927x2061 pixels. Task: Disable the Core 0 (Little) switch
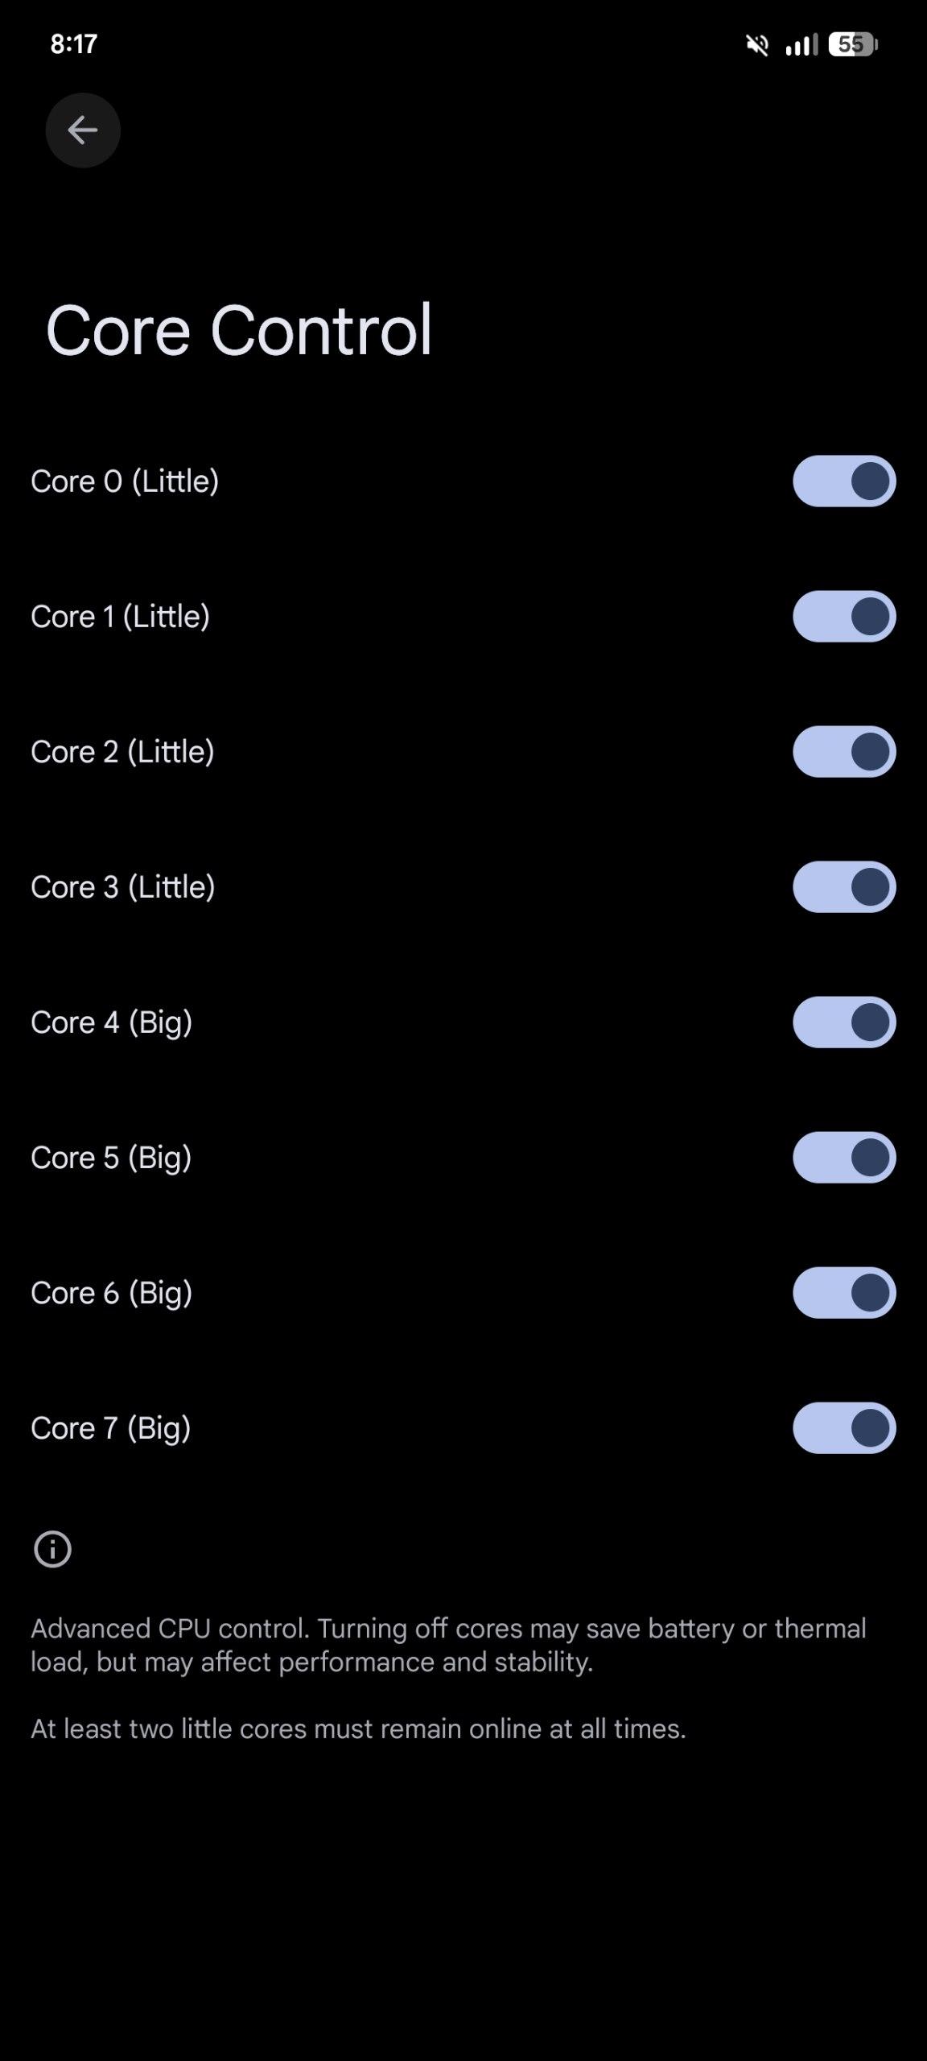click(843, 481)
